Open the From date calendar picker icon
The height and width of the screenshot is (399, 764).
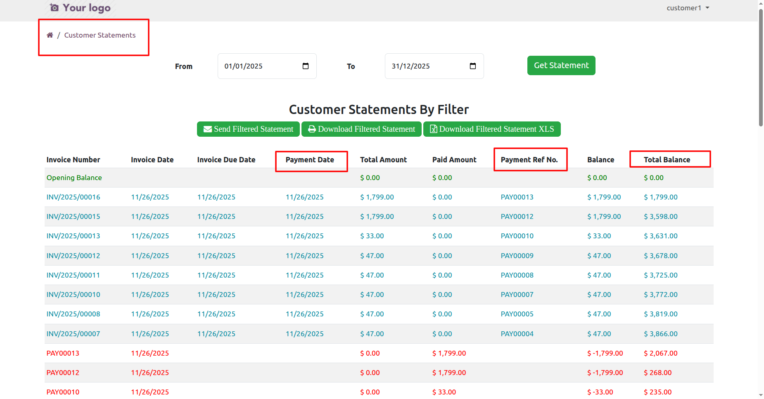tap(306, 66)
